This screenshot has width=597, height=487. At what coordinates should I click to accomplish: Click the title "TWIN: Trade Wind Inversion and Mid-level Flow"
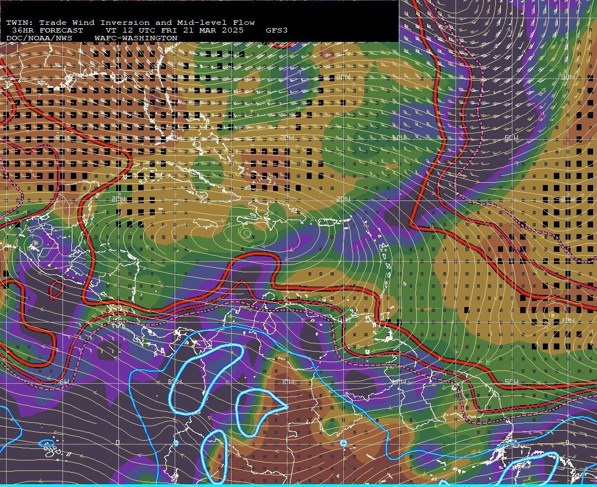(x=130, y=23)
